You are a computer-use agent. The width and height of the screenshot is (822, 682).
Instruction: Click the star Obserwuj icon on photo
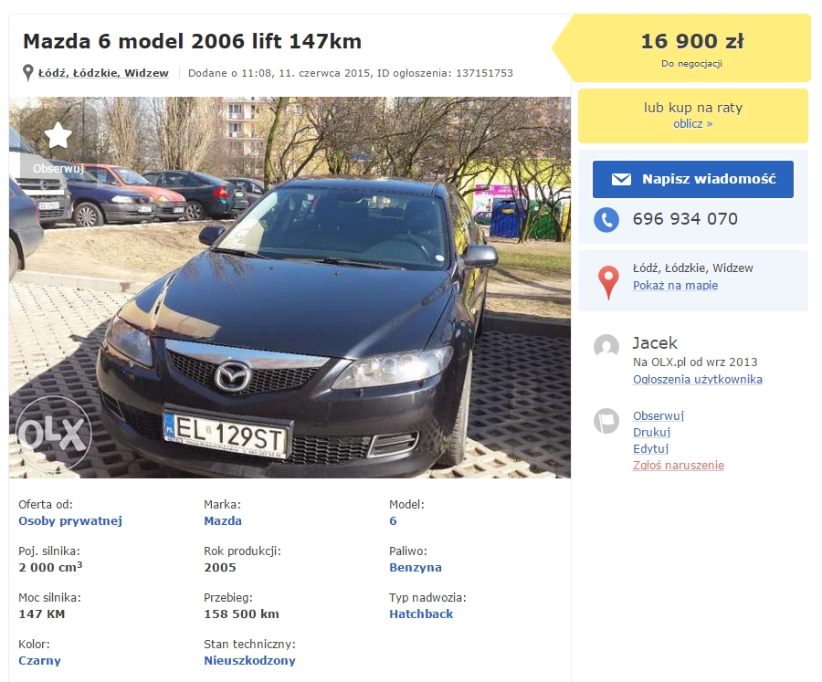coord(58,137)
